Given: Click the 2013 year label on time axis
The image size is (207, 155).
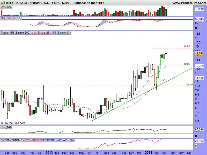Looking at the screenshot, I should pos(49,153).
